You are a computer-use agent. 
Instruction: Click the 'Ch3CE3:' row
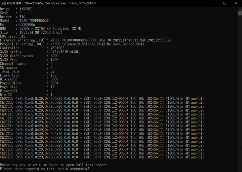pyautogui.click(x=102, y=157)
